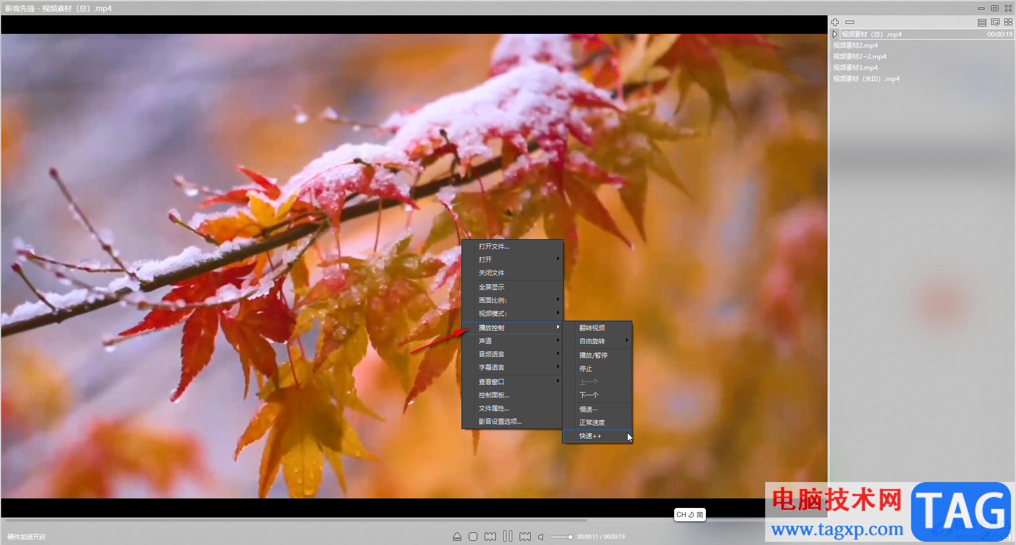Choose 播放/暂停 in the playback submenu
The image size is (1016, 545).
(x=597, y=356)
